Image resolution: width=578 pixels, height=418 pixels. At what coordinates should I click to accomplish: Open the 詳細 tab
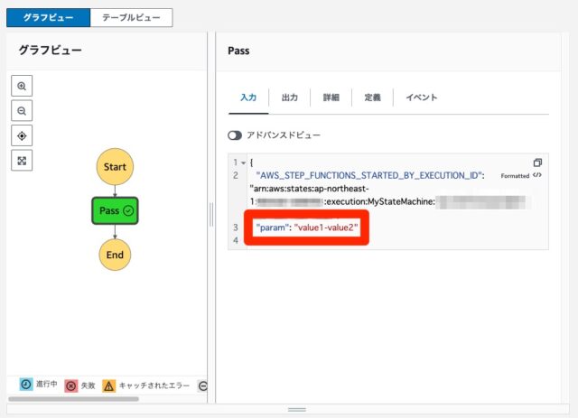[331, 98]
